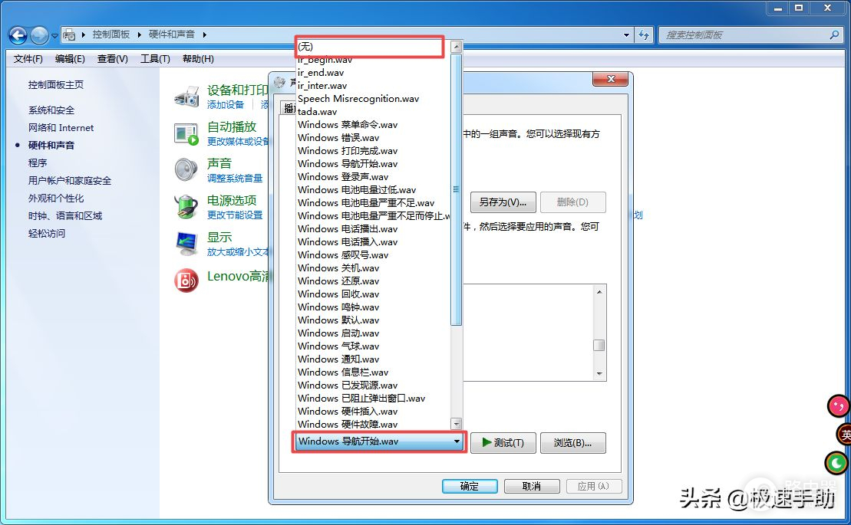Click the 另存为(V)... button

pyautogui.click(x=503, y=202)
